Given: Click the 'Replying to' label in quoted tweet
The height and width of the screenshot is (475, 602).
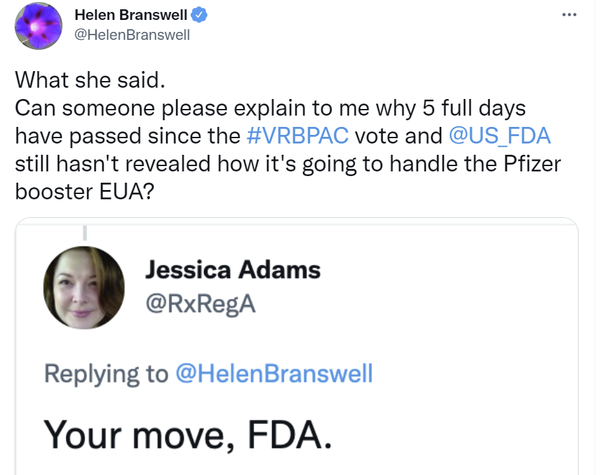Looking at the screenshot, I should [106, 373].
